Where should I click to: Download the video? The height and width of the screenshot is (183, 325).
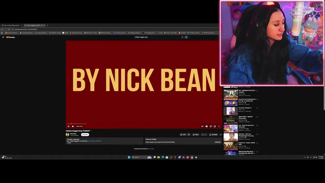click(213, 134)
